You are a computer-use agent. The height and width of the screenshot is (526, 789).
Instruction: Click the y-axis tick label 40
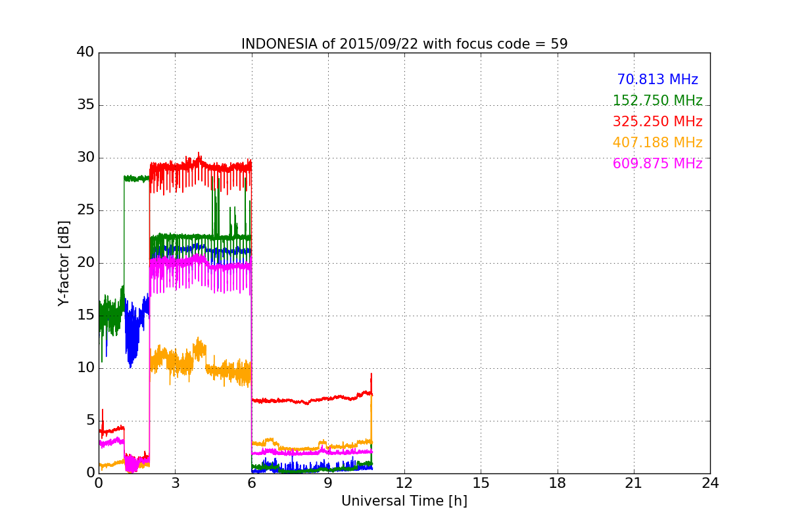[85, 53]
